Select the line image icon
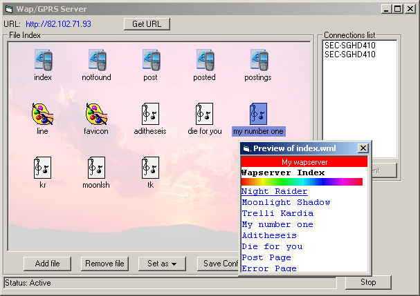Viewport: 420px width, 296px height. pyautogui.click(x=43, y=113)
